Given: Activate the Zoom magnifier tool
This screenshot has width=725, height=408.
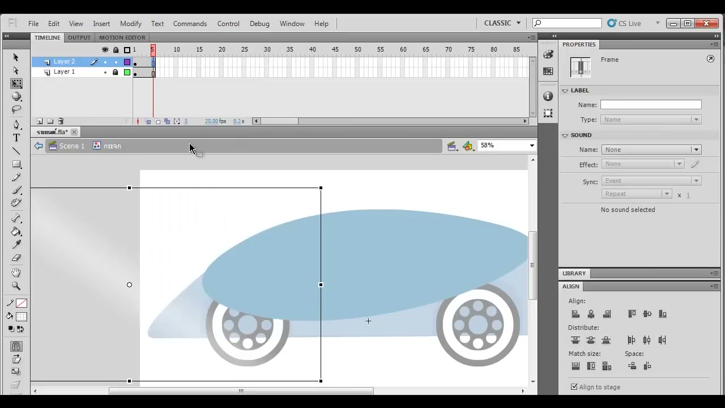Looking at the screenshot, I should [16, 286].
